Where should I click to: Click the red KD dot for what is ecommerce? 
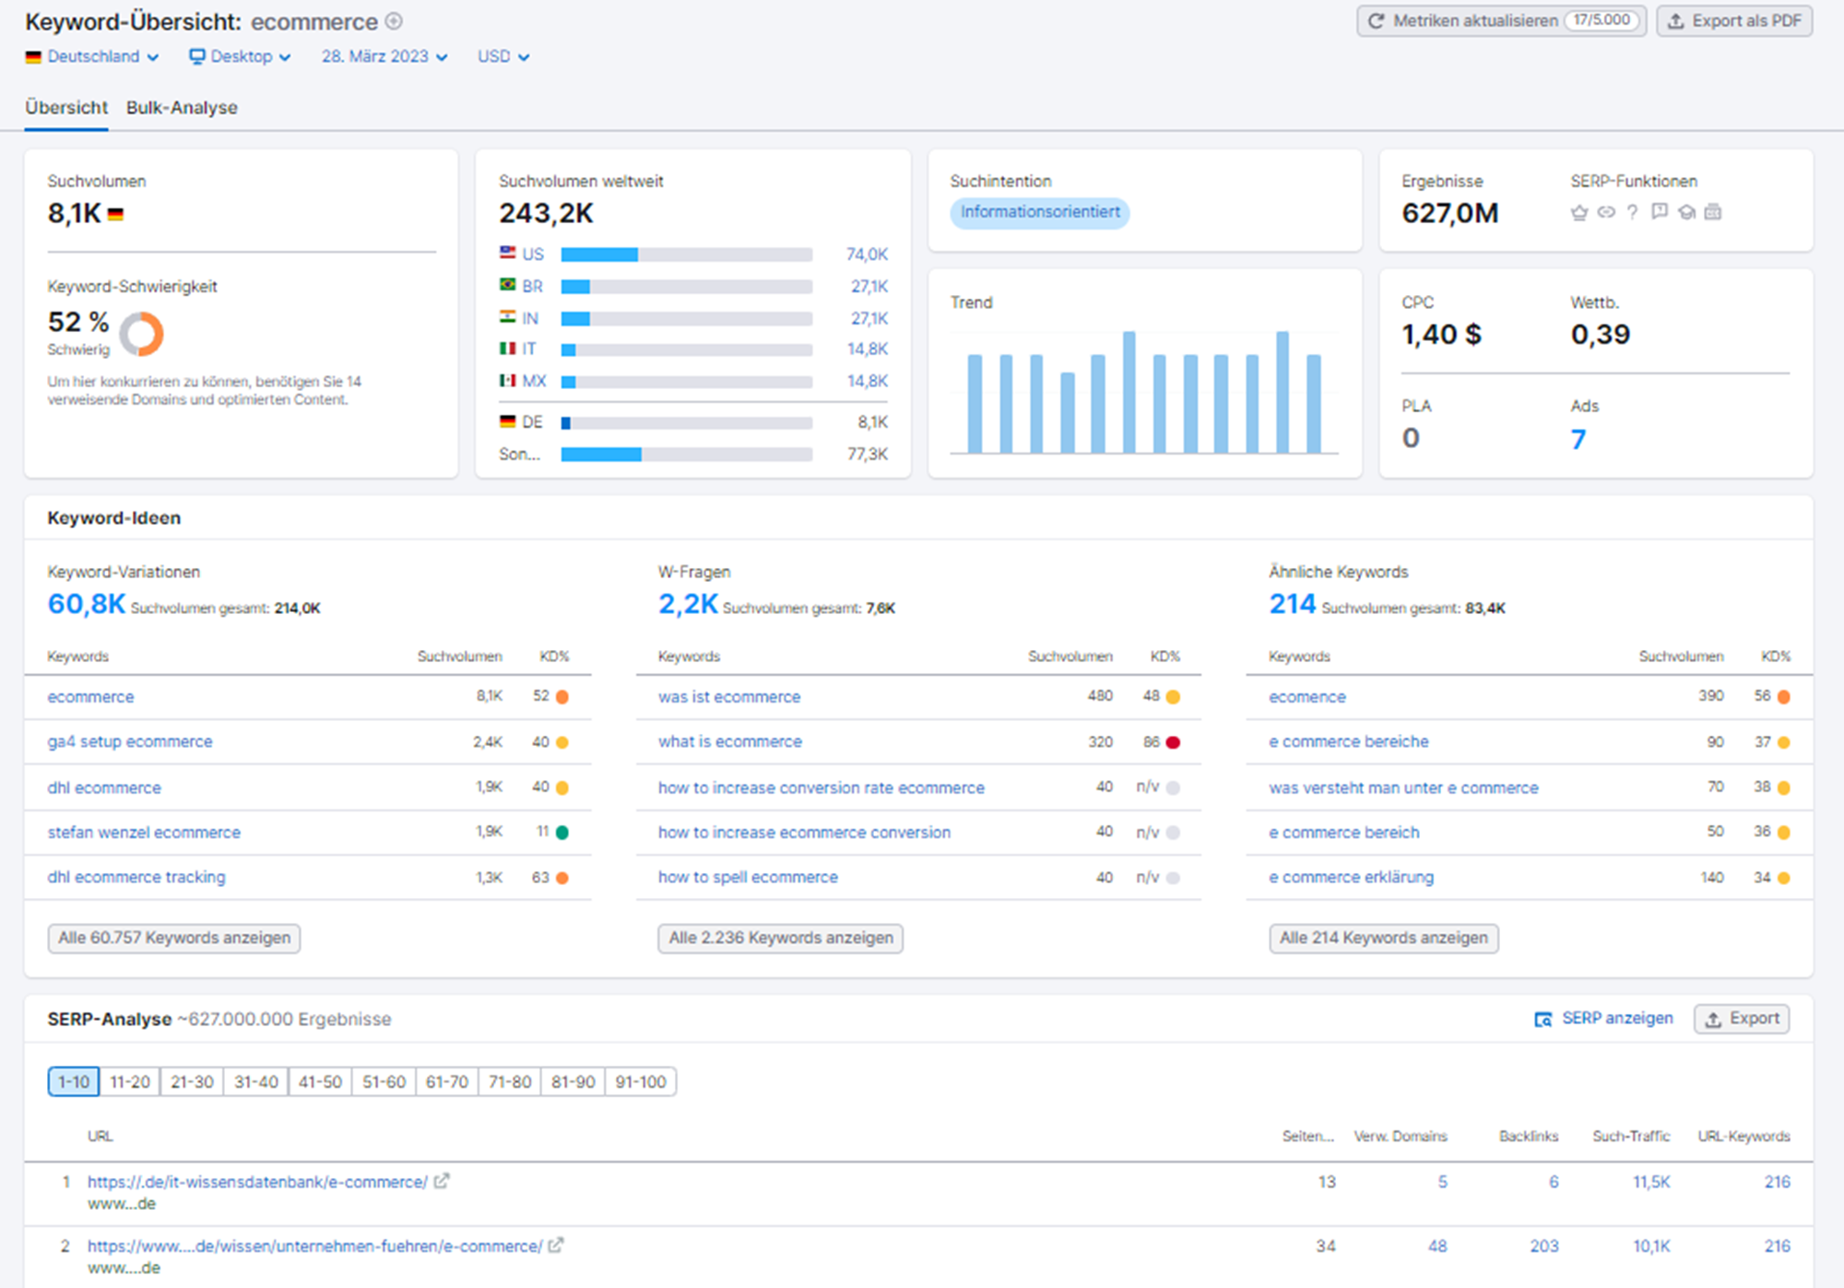tap(1173, 742)
